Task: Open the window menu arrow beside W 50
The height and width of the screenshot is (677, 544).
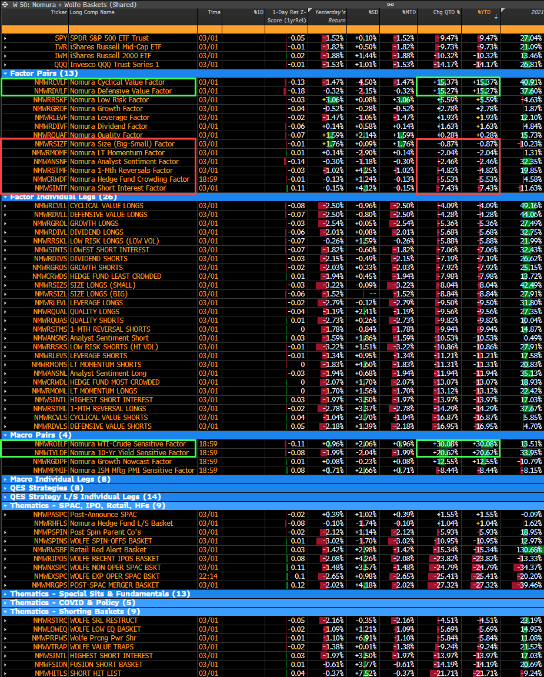Action: click(5, 4)
